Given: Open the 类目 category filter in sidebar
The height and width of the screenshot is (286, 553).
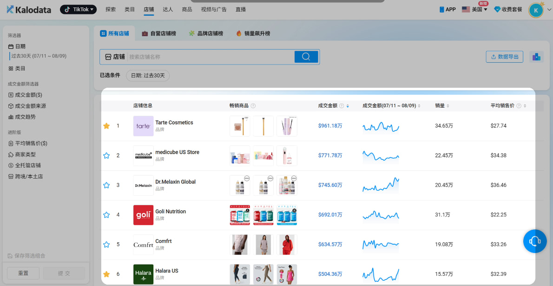Looking at the screenshot, I should point(17,69).
